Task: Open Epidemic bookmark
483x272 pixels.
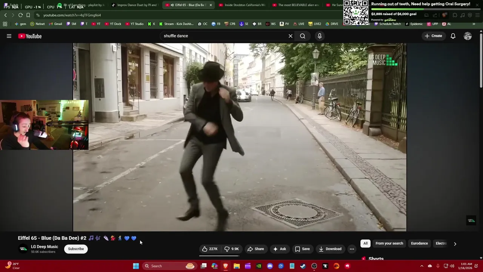Action: 414,24
